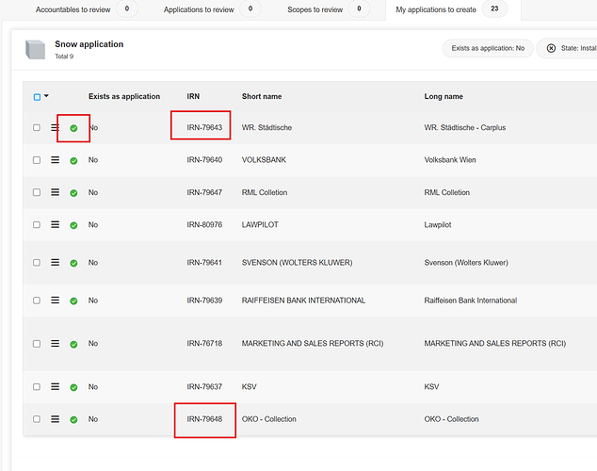Switch to Accountables to review tab
597x471 pixels.
point(73,9)
